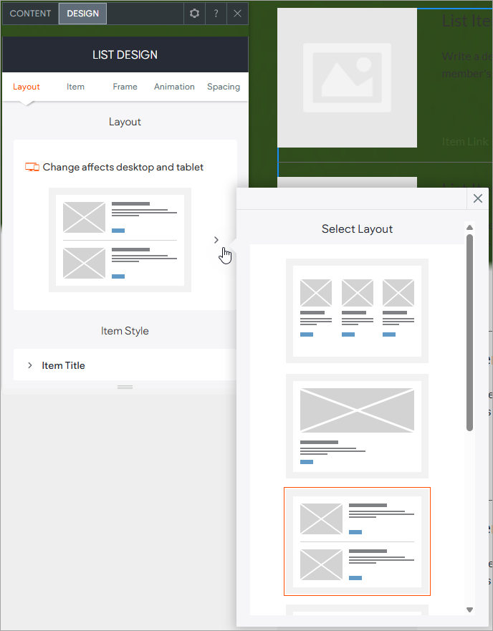Screen dimensions: 493x631
Task: Choose the three-column grid layout thumbnail
Action: [x=357, y=311]
